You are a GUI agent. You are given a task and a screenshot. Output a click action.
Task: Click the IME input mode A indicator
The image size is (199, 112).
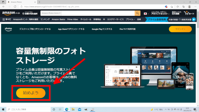[x=181, y=109]
